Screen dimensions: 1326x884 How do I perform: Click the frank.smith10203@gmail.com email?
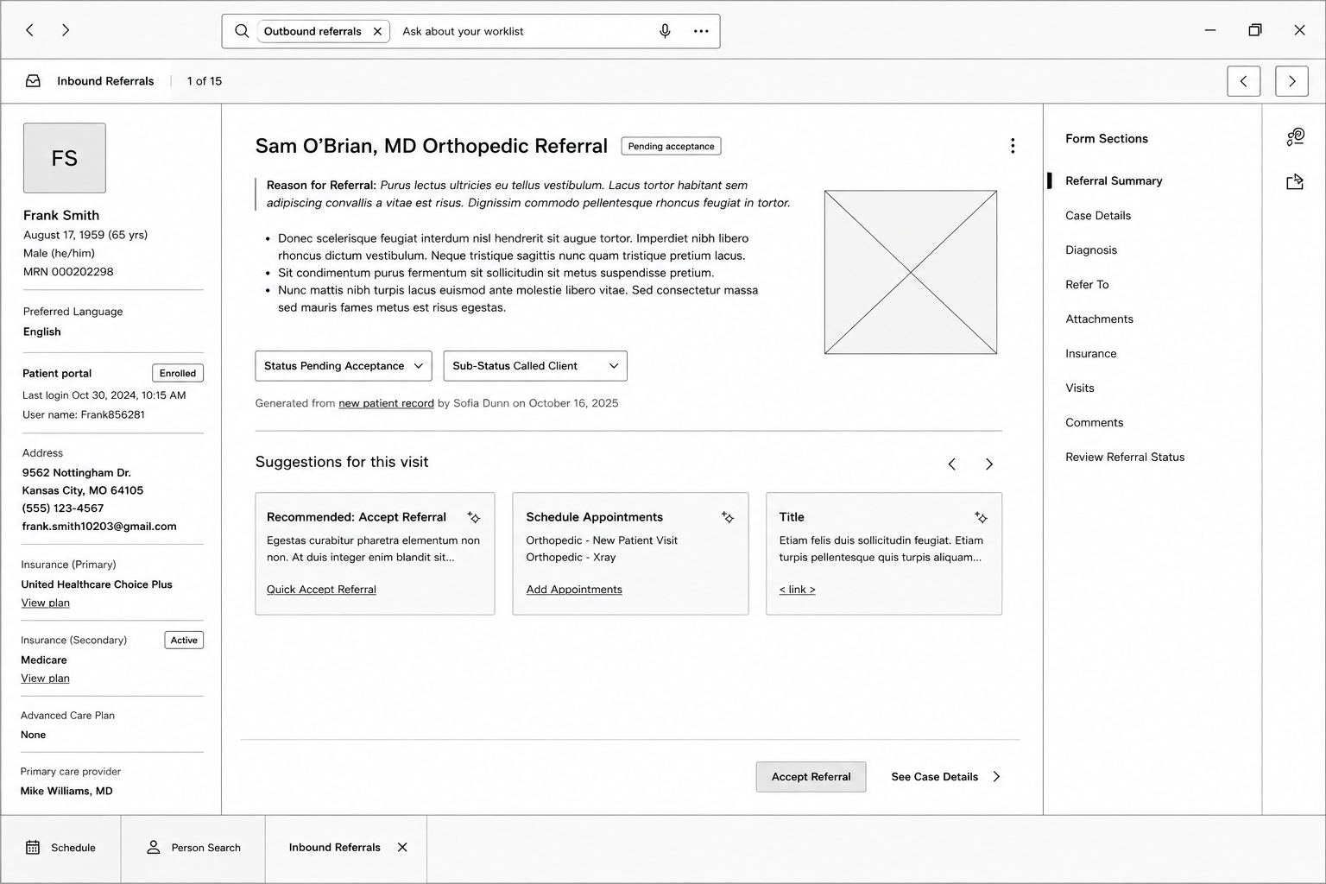coord(99,527)
